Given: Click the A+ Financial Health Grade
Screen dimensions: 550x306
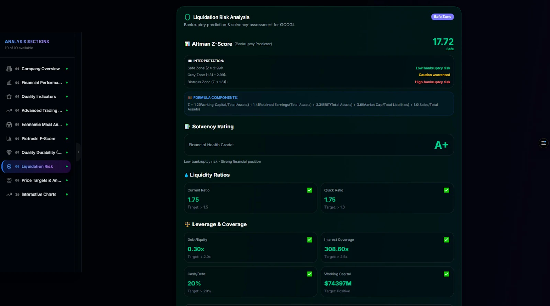Looking at the screenshot, I should 441,145.
